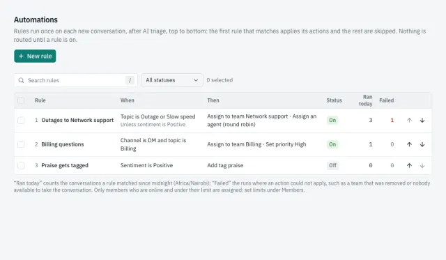The width and height of the screenshot is (446, 260).
Task: Click the search magnifier icon
Action: [21, 80]
